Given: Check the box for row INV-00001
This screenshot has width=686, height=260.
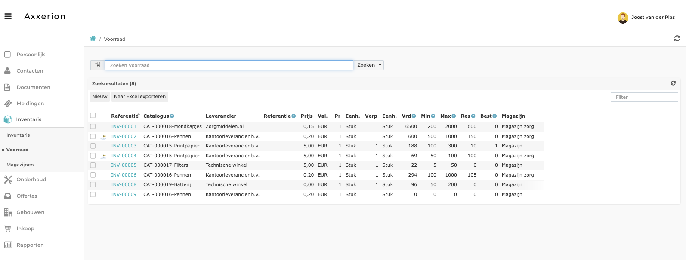Looking at the screenshot, I should coord(93,127).
